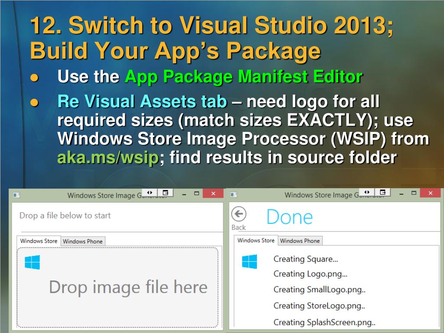Viewport: 444px width, 333px height.
Task: Click the 'Drop image file here' area
Action: (x=118, y=287)
